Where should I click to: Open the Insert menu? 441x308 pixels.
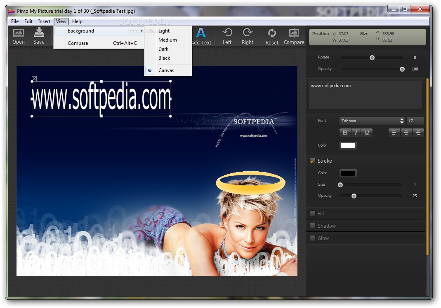point(44,21)
